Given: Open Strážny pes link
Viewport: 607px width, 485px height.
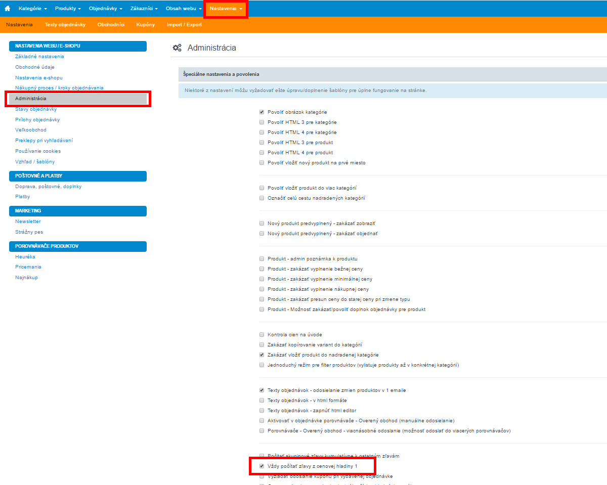Looking at the screenshot, I should (x=29, y=232).
